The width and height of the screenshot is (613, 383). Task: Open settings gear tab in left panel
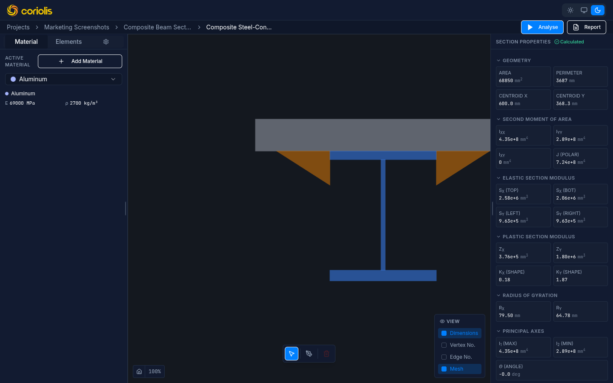pyautogui.click(x=106, y=42)
